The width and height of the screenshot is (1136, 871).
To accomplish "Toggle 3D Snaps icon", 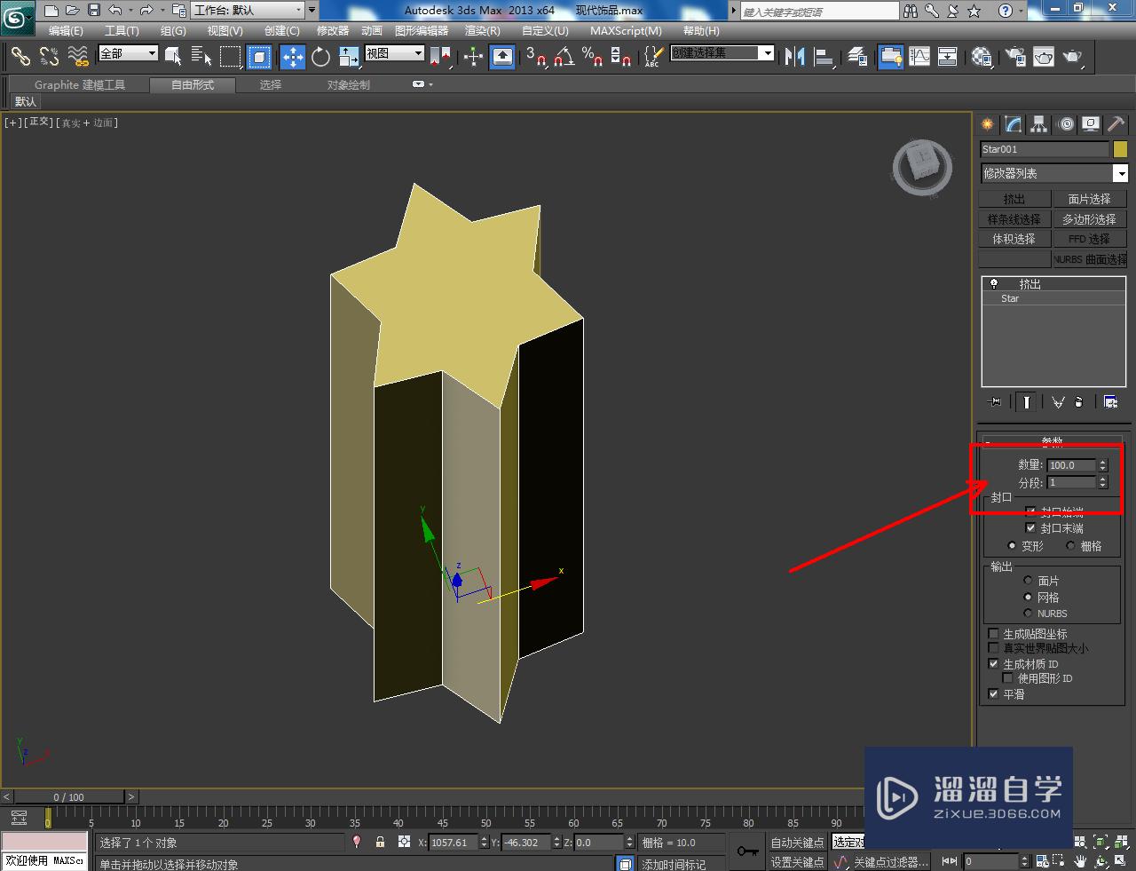I will [x=535, y=56].
